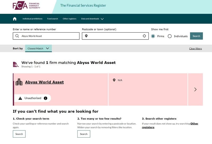Open Other registers menu item
The width and height of the screenshot is (212, 144).
point(69,19)
